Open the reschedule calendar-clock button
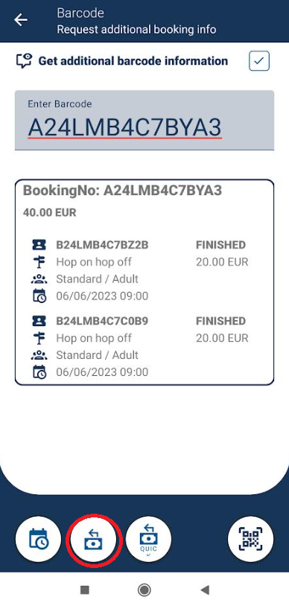289x603 pixels. pos(38,539)
